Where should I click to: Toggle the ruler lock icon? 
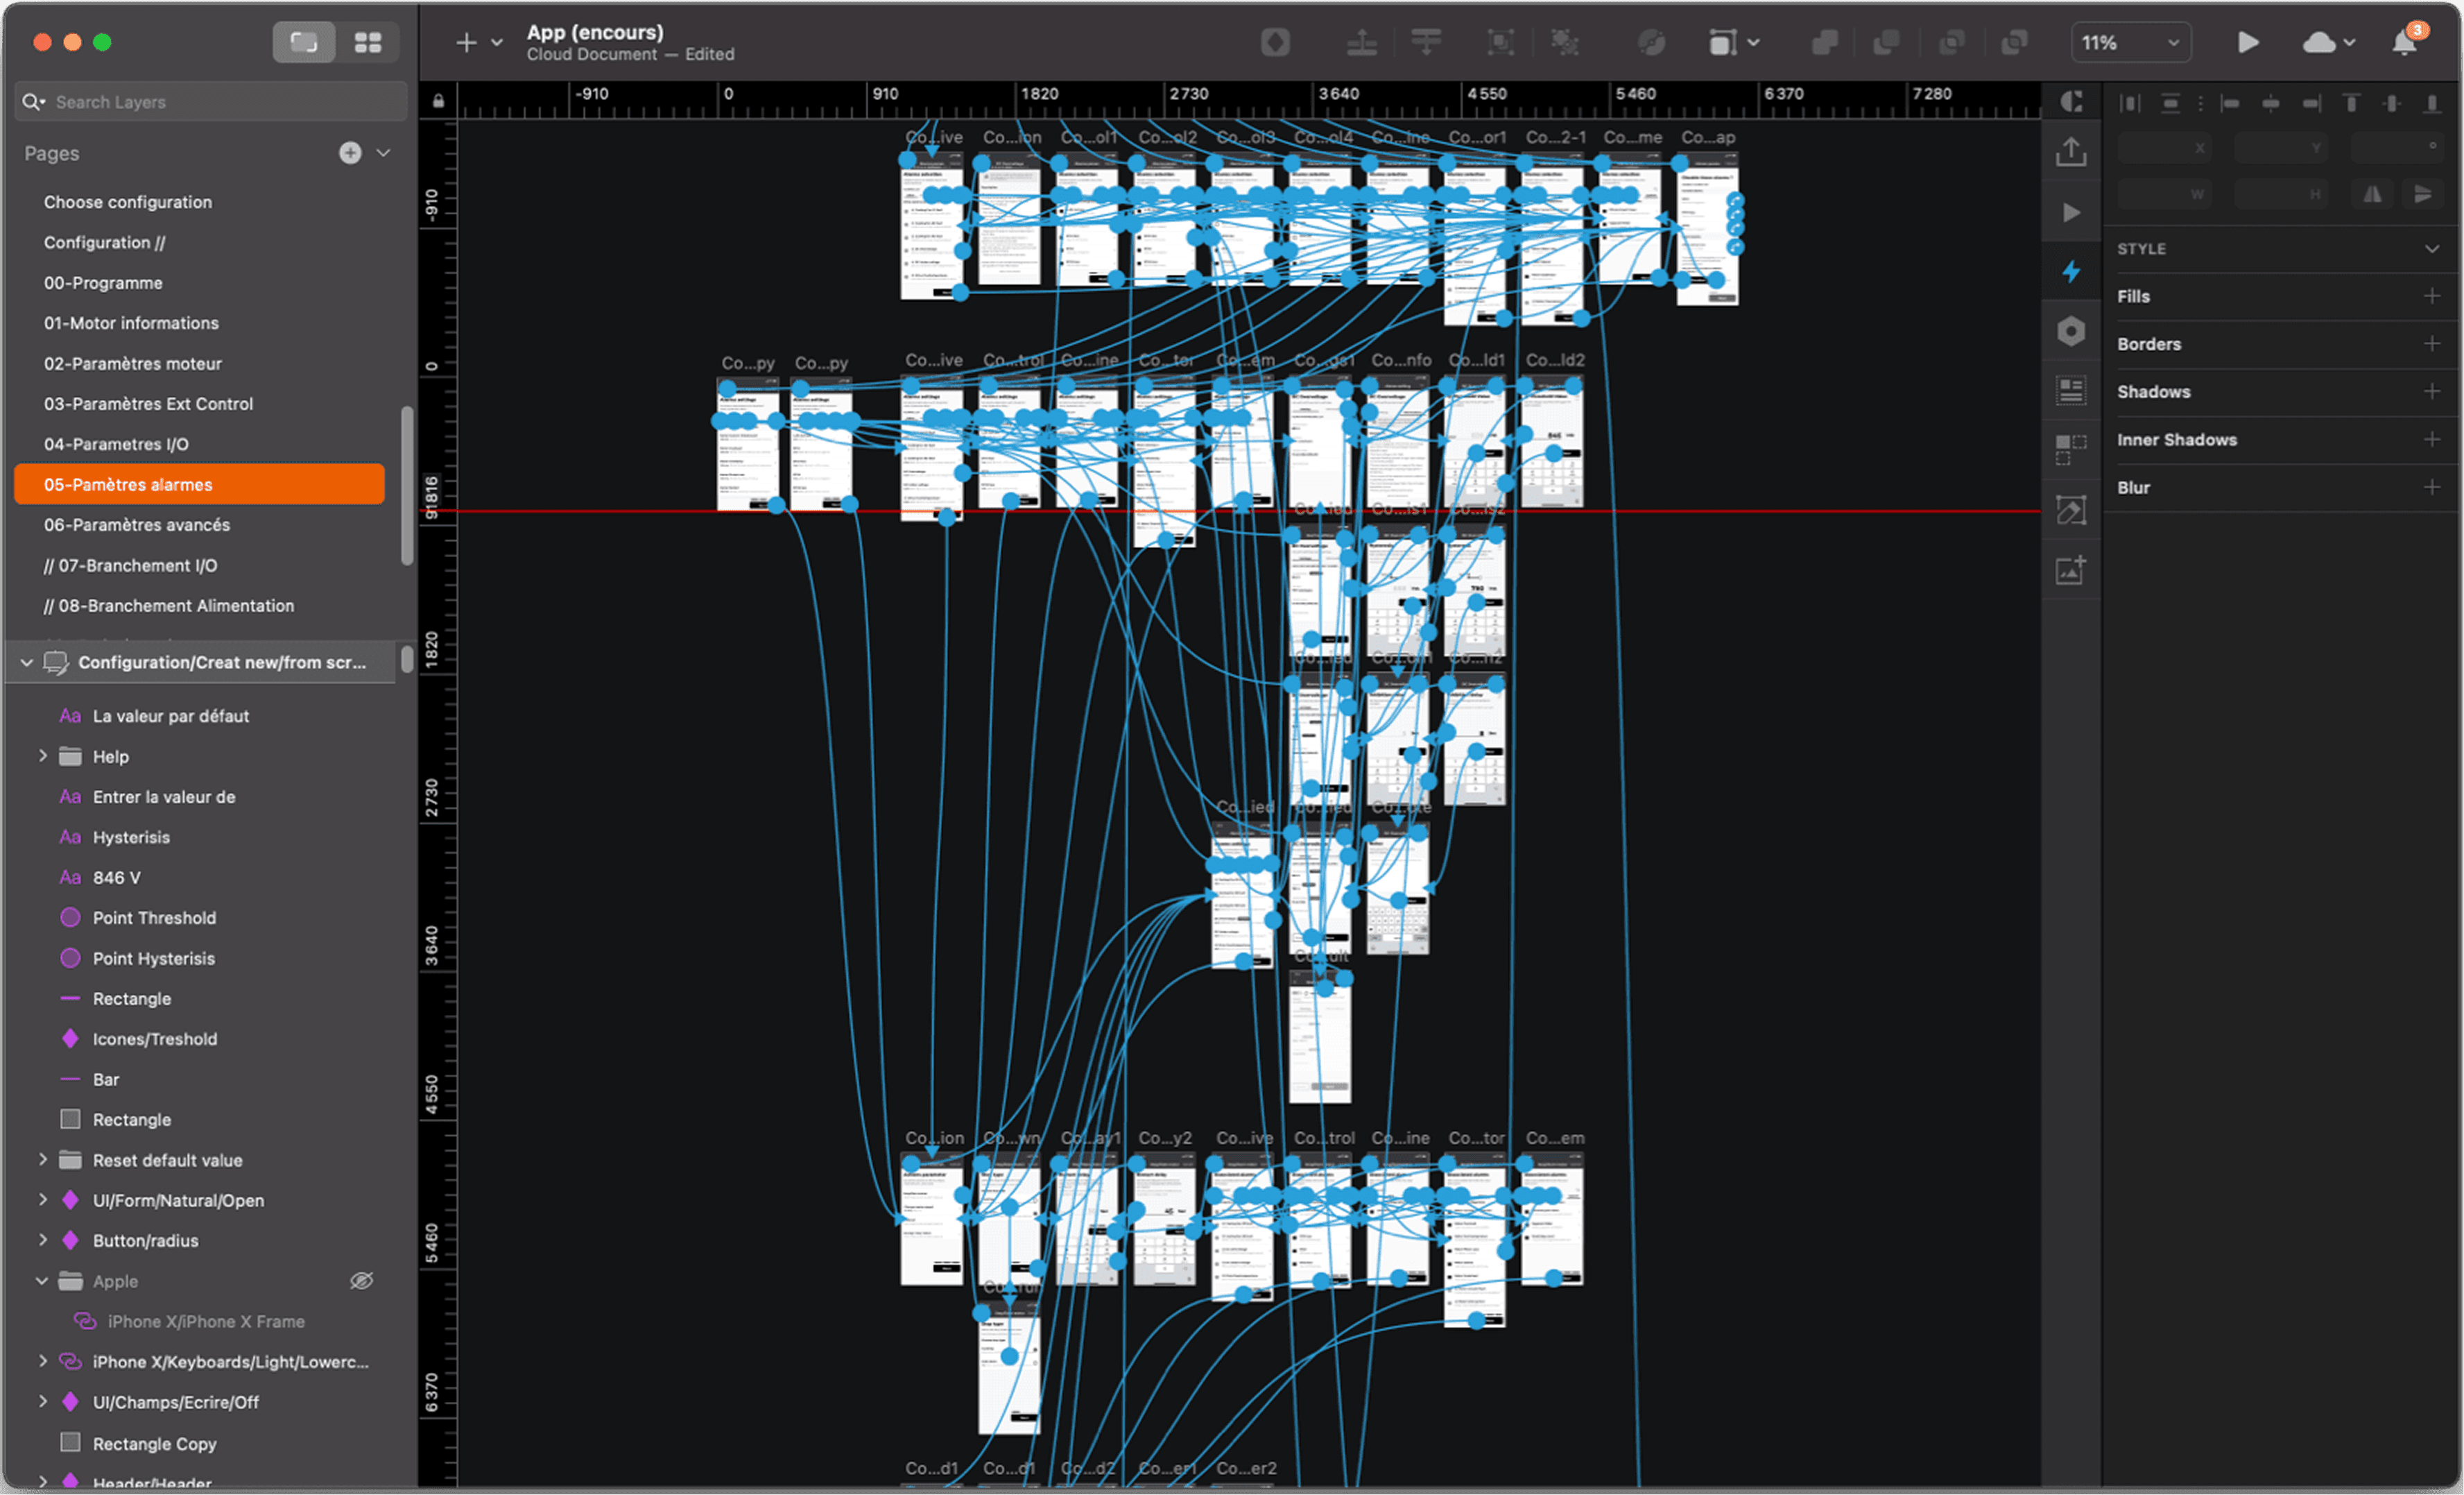pos(438,101)
